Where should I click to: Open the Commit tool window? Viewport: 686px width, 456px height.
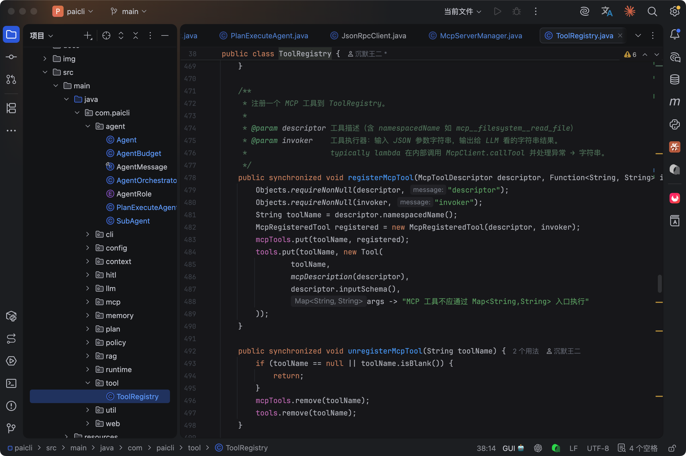coord(11,57)
